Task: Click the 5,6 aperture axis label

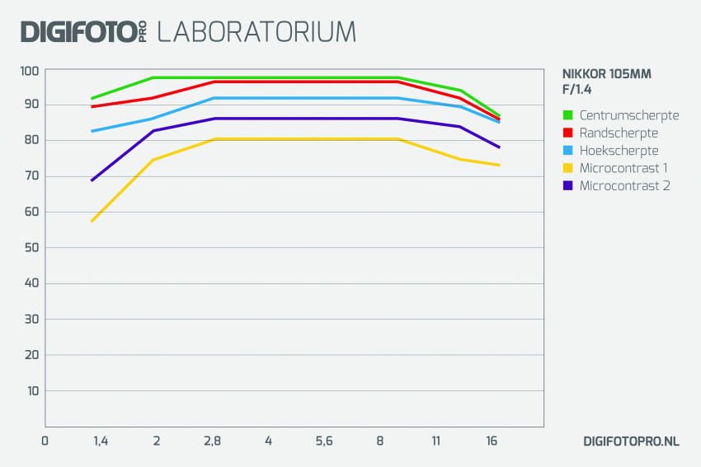Action: pyautogui.click(x=323, y=441)
